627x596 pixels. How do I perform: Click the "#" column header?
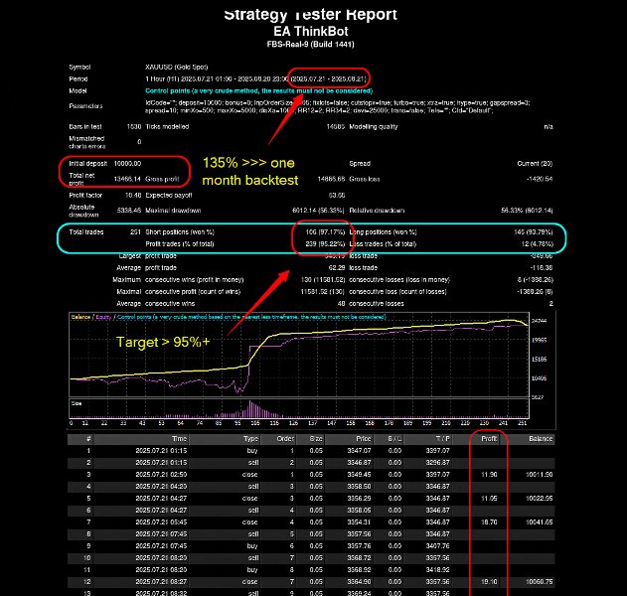[88, 439]
